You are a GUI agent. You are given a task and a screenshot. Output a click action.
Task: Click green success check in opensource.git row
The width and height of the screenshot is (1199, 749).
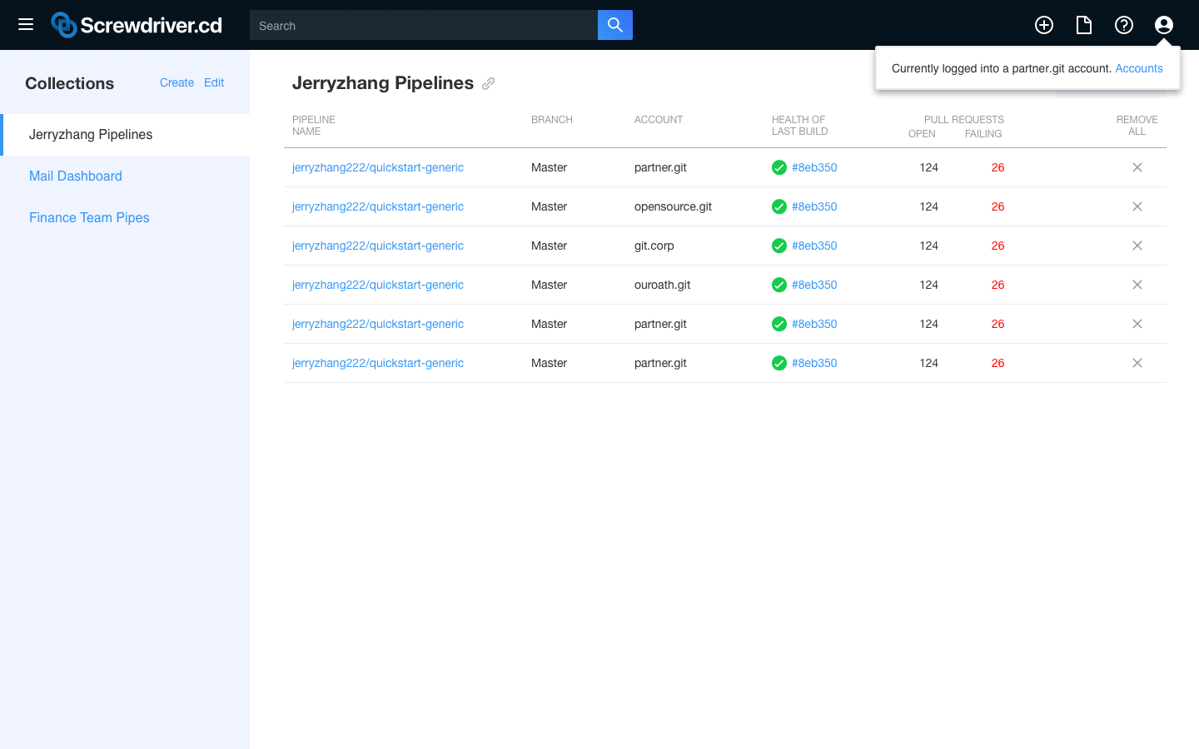779,206
